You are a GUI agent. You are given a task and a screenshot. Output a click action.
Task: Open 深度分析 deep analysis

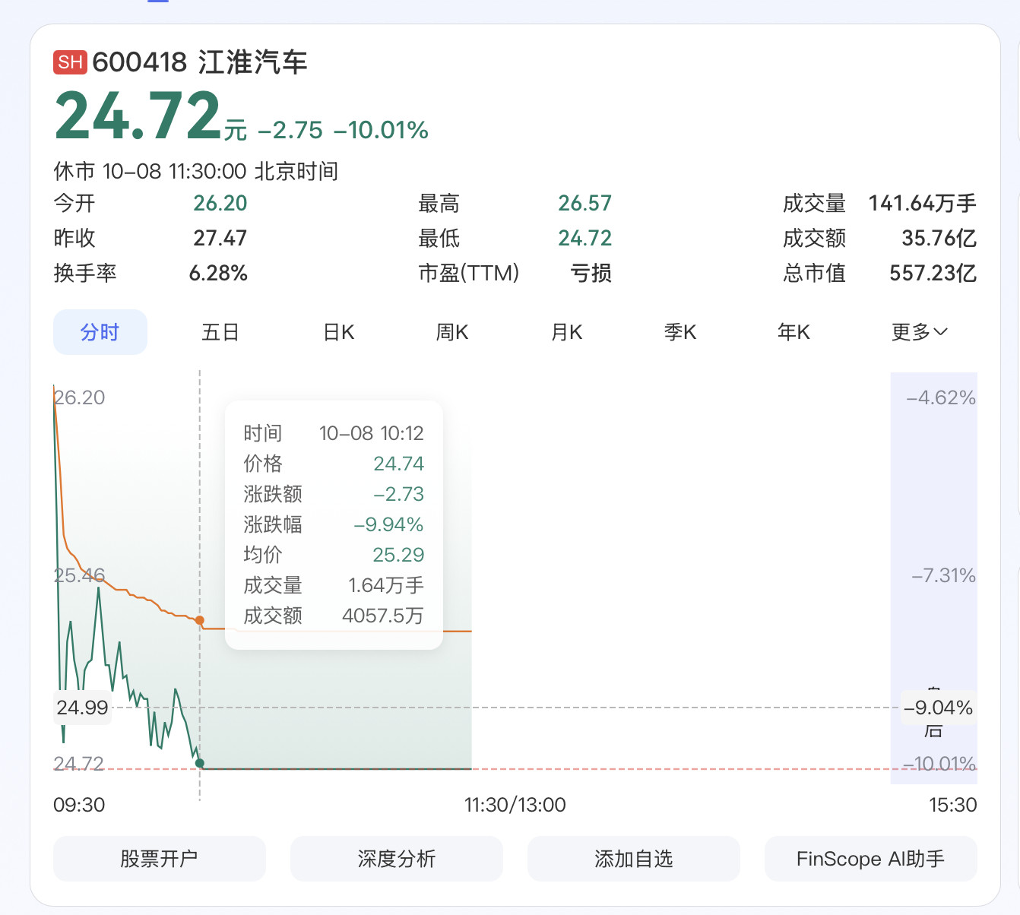tap(397, 859)
